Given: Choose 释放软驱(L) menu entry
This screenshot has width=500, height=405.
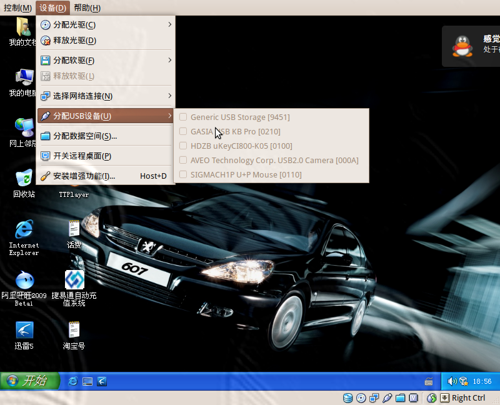Looking at the screenshot, I should pyautogui.click(x=106, y=76).
